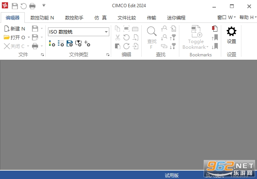This screenshot has height=179, width=257.
Task: Click the load/save settings disk gear icon
Action: pyautogui.click(x=70, y=43)
